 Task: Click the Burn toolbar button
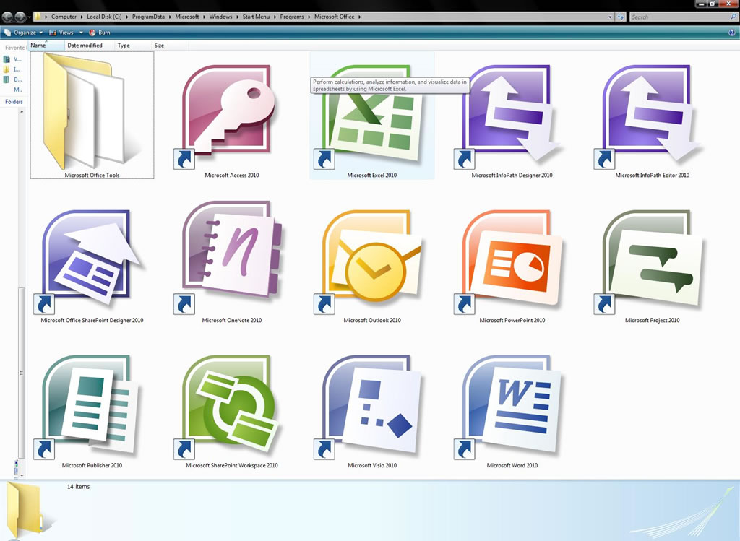(100, 33)
